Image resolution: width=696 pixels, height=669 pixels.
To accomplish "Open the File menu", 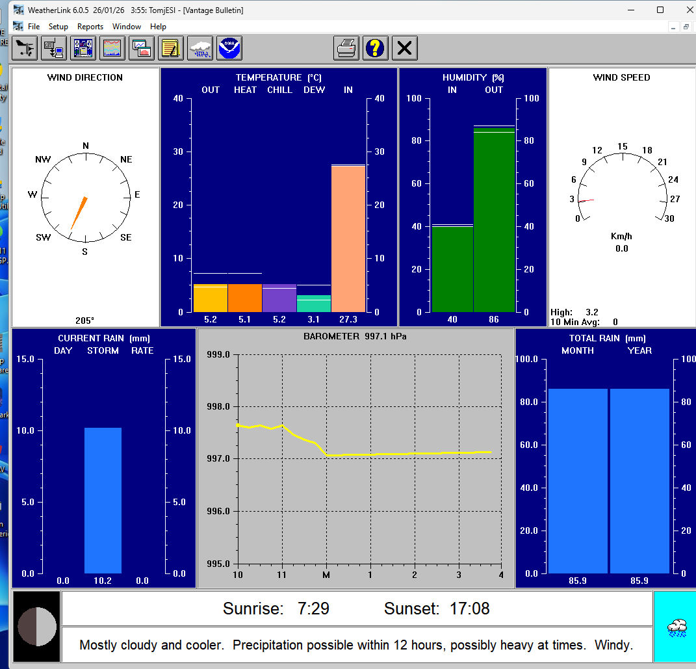I will pos(34,27).
